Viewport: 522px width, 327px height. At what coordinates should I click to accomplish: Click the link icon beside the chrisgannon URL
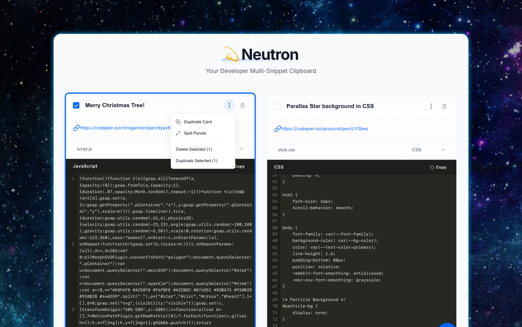coord(76,128)
